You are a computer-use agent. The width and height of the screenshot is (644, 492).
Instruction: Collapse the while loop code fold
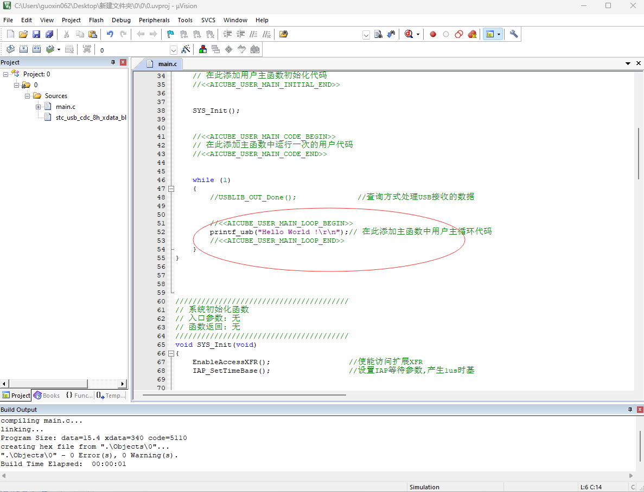pos(171,189)
